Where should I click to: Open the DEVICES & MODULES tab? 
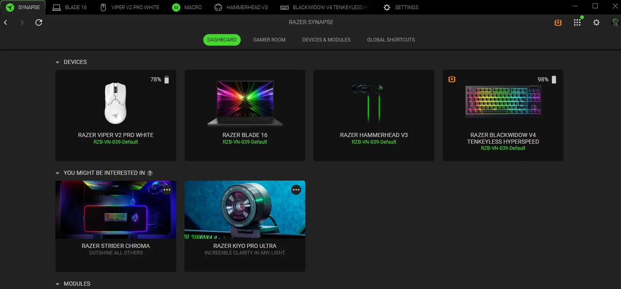click(x=326, y=39)
